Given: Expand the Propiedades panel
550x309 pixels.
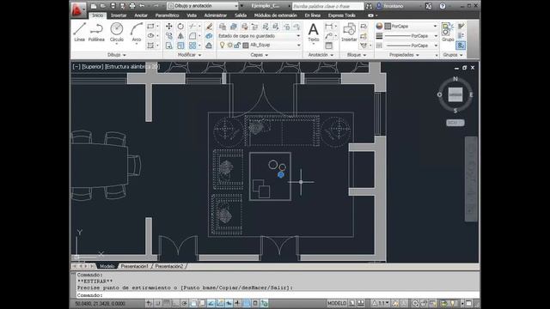Looking at the screenshot, I should click(404, 55).
